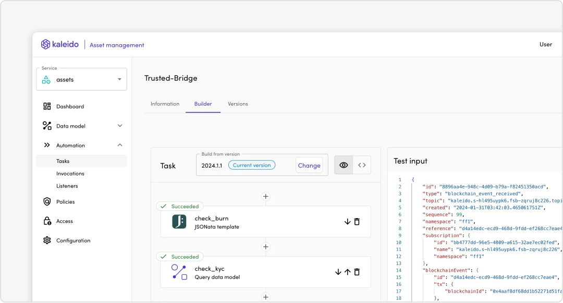This screenshot has width=563, height=303.
Task: Open the Dashboard icon in sidebar
Action: tap(47, 106)
